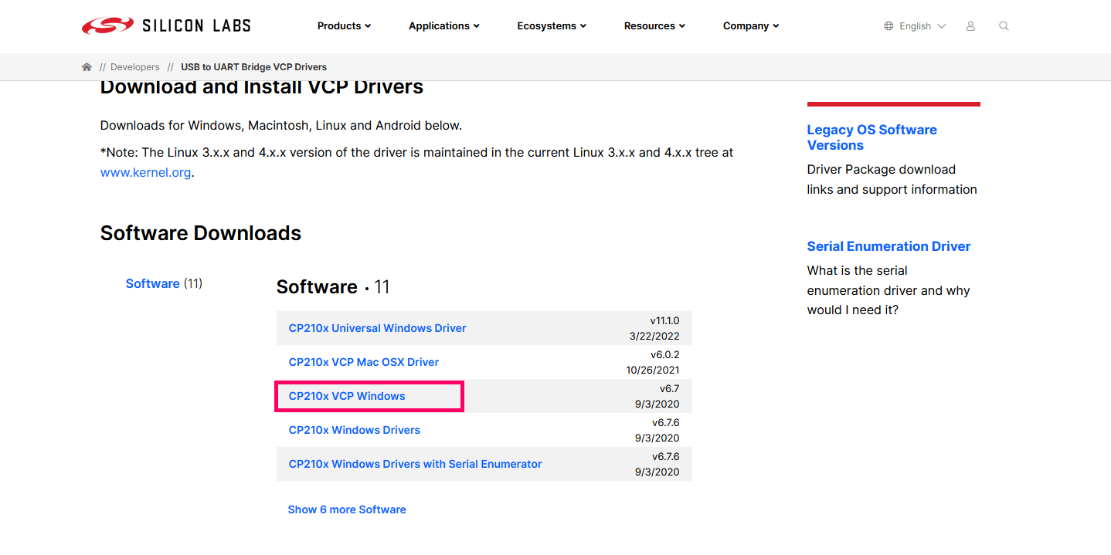Click the globe language icon
Image resolution: width=1111 pixels, height=555 pixels.
click(888, 26)
